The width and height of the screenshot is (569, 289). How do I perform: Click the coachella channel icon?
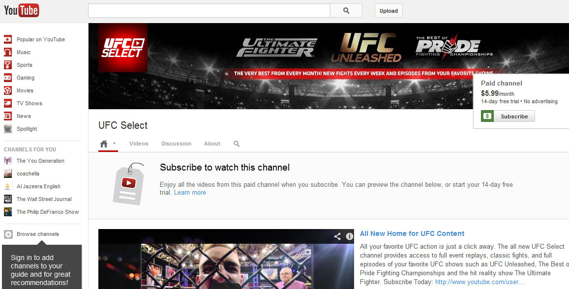[x=7, y=173]
